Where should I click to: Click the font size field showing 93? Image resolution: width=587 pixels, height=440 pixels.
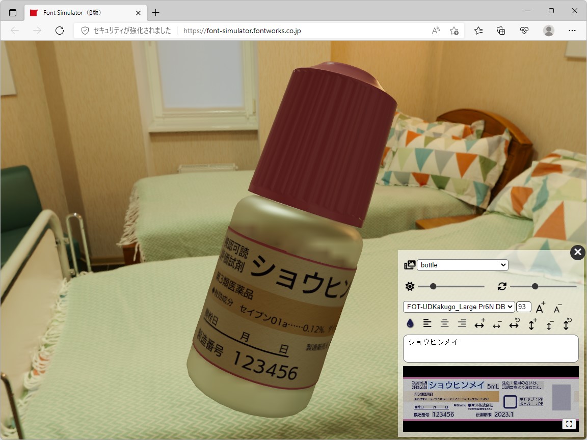(523, 307)
